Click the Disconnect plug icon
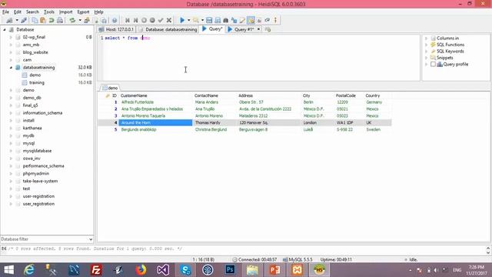This screenshot has width=492, height=277. [24, 20]
